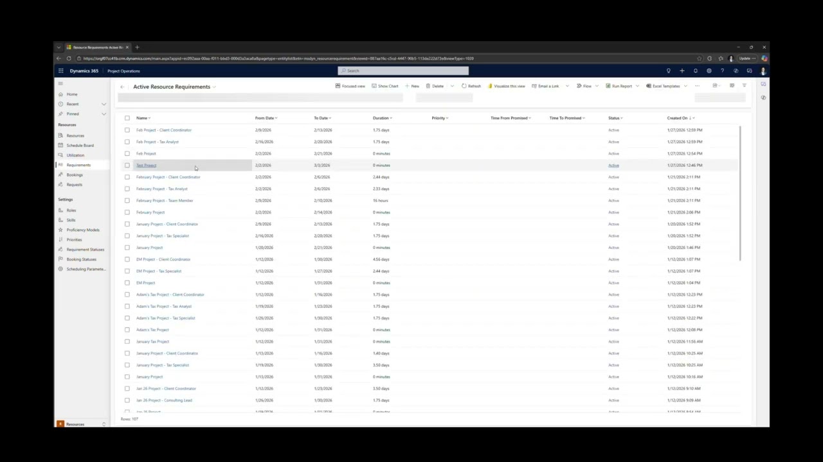
Task: Focus the Search box in the header
Action: [403, 71]
